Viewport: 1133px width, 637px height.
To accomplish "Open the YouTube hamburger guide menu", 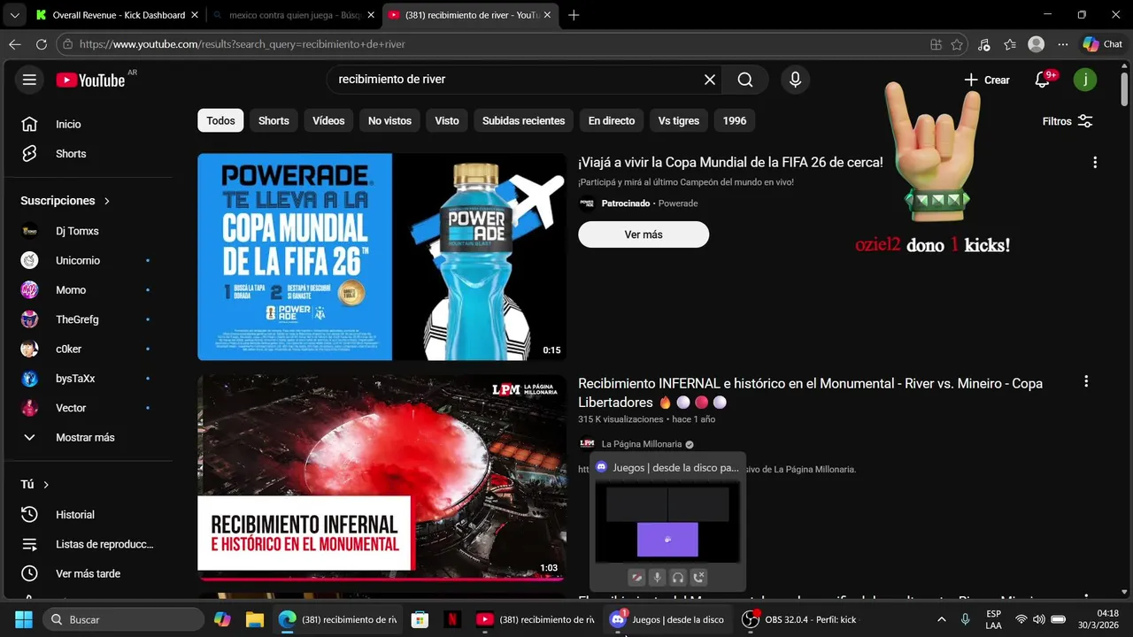I will (29, 80).
